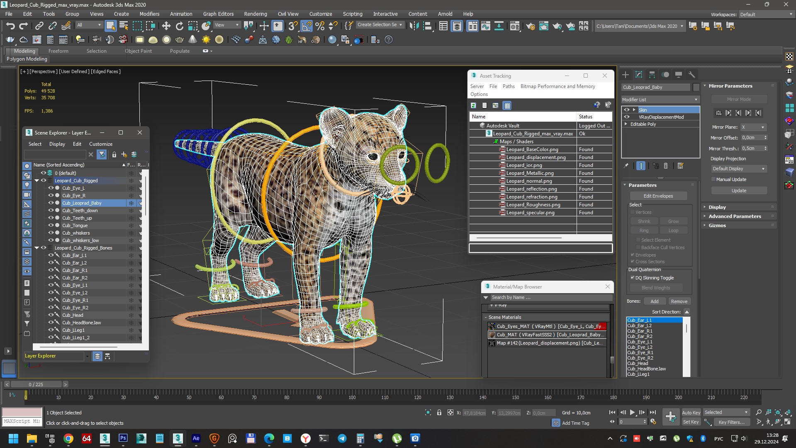Open the Rendering menu
The image size is (796, 448).
pos(255,14)
